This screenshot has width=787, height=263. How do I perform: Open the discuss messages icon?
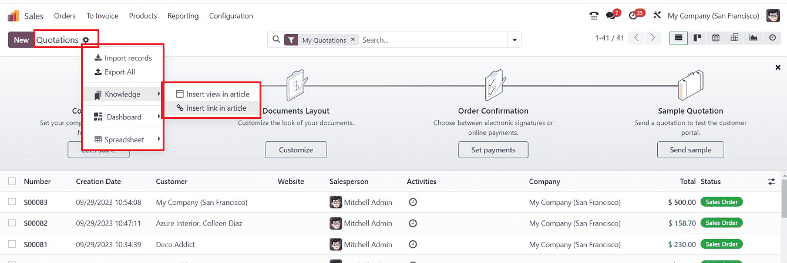click(x=613, y=16)
